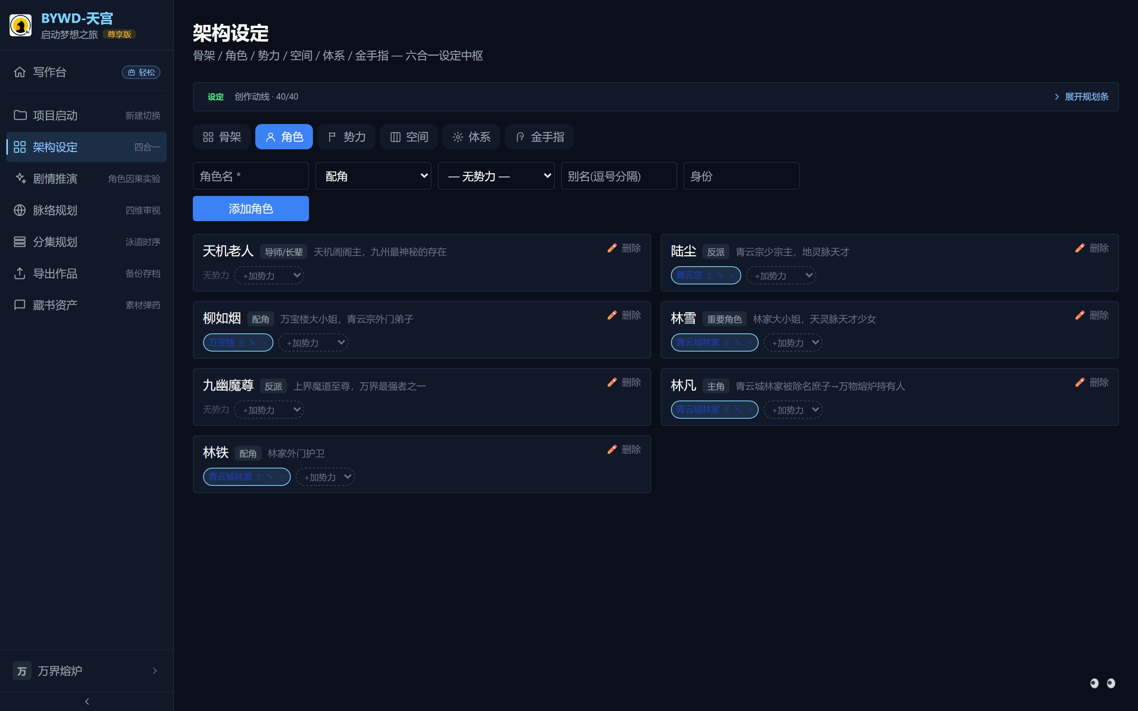This screenshot has width=1138, height=711.
Task: Edit 柳如烟's 万宝楼 tag pencil
Action: 252,342
